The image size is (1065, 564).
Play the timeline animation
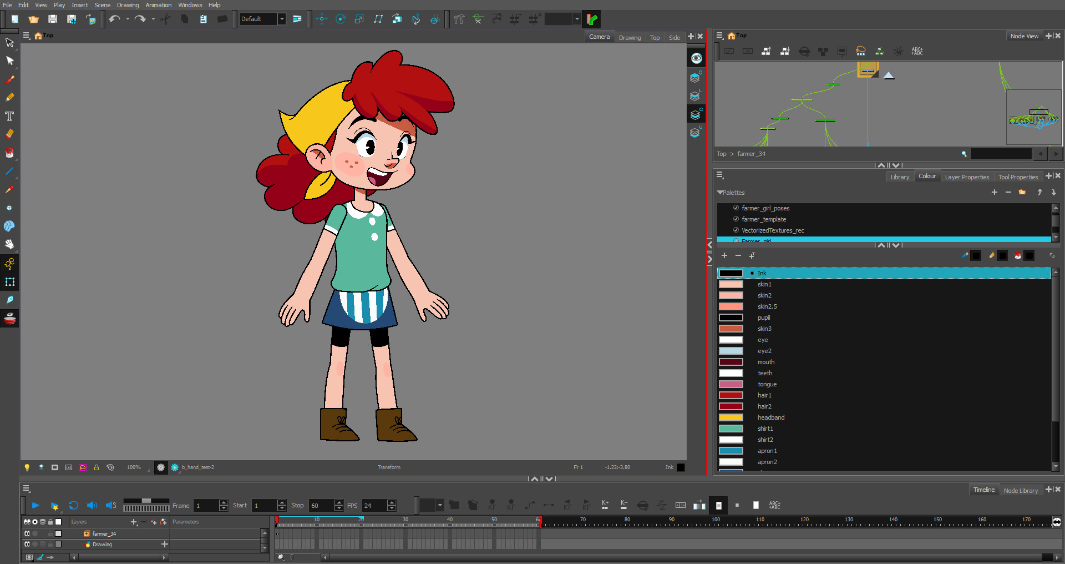(x=35, y=505)
